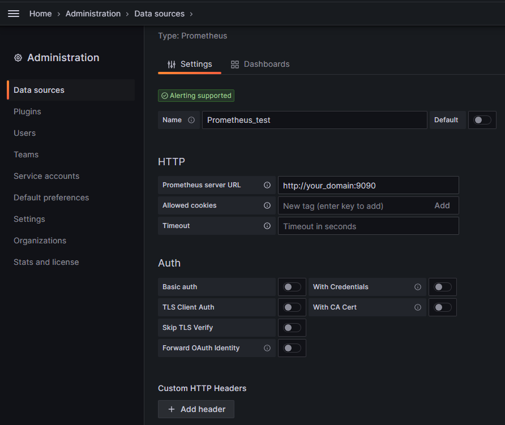
Task: Click the Timeout in seconds field
Action: tap(369, 226)
